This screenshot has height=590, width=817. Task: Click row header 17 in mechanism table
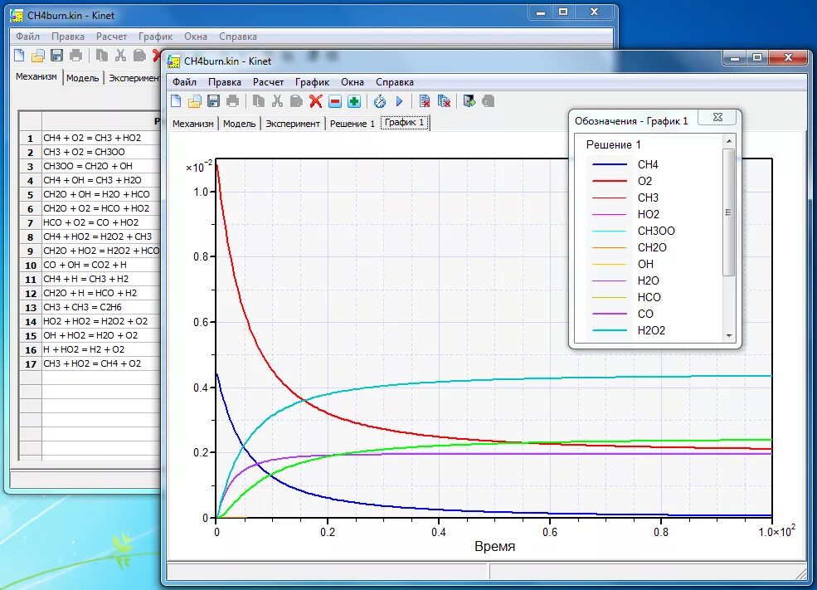31,363
